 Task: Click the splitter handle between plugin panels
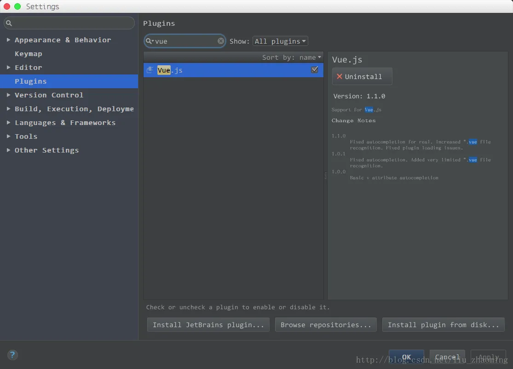[x=325, y=176]
